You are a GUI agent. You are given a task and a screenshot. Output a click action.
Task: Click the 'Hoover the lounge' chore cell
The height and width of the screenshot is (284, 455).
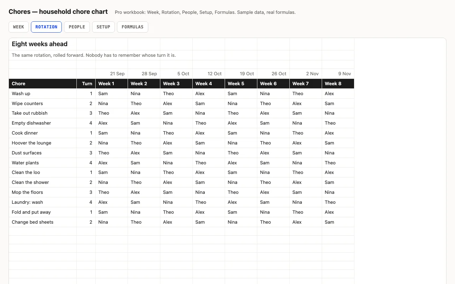click(43, 143)
